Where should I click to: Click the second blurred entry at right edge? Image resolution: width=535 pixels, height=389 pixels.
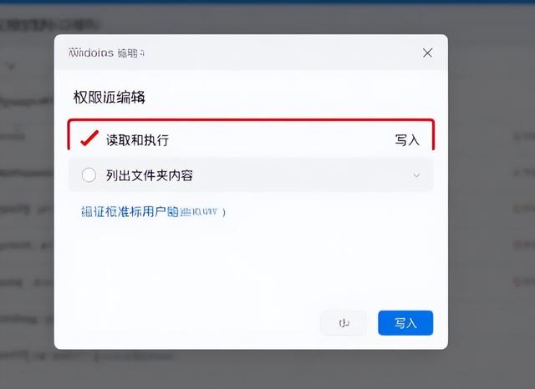pos(524,173)
